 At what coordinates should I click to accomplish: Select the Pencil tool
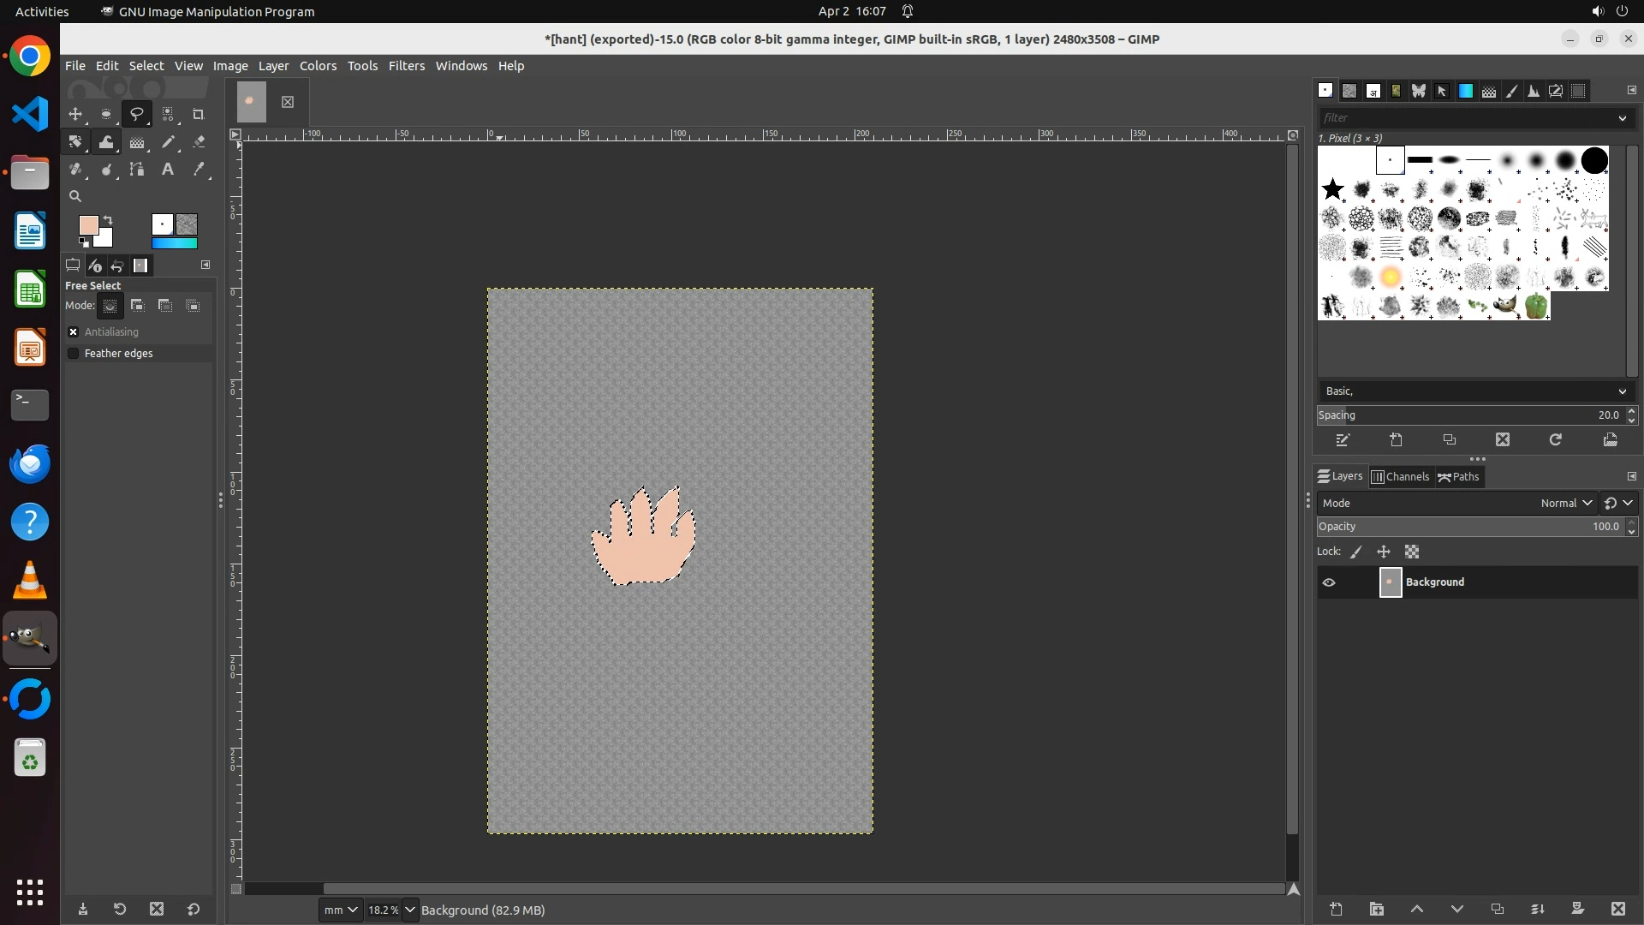point(168,142)
